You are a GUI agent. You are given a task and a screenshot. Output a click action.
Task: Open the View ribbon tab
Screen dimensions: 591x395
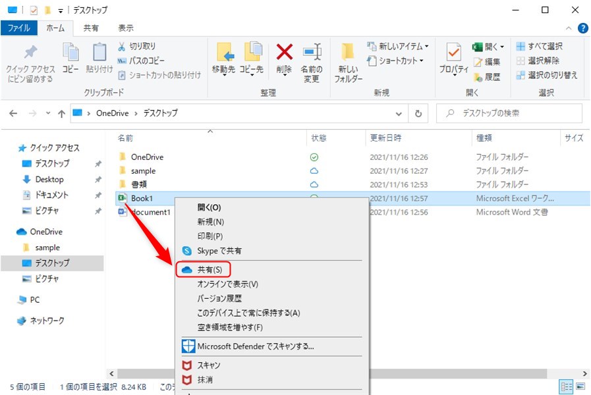[x=126, y=28]
